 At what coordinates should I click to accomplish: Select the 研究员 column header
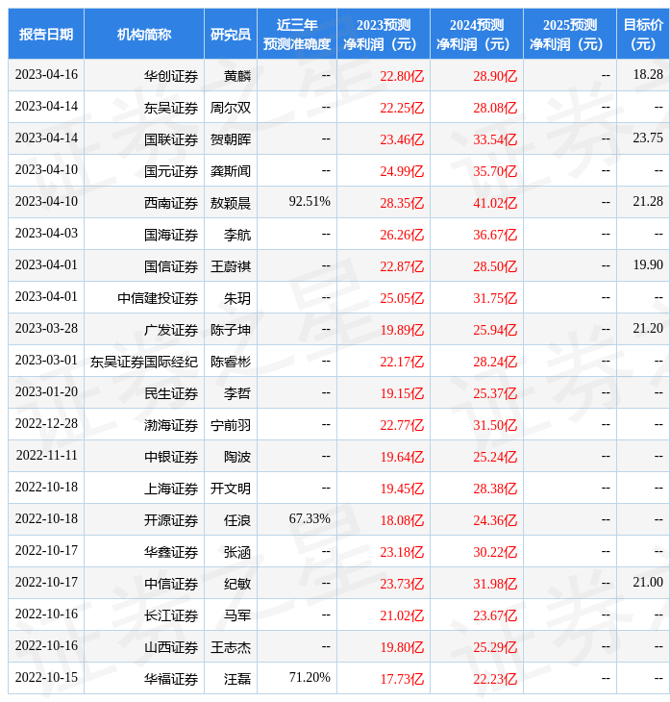[231, 35]
